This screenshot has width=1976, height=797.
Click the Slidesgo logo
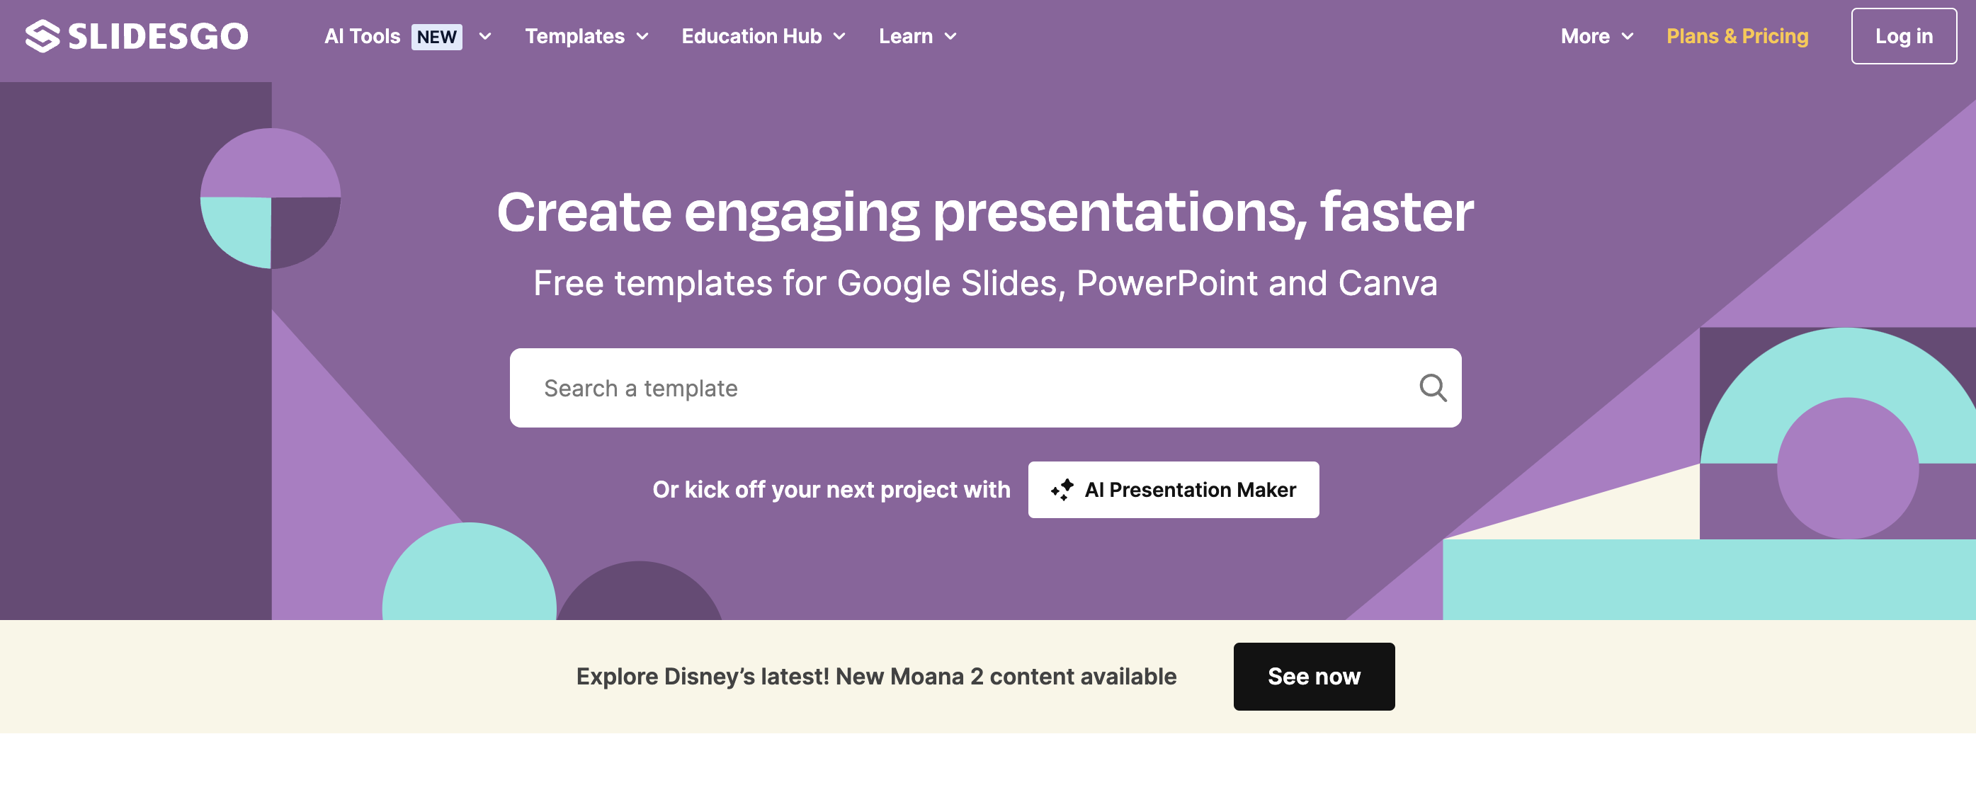137,36
